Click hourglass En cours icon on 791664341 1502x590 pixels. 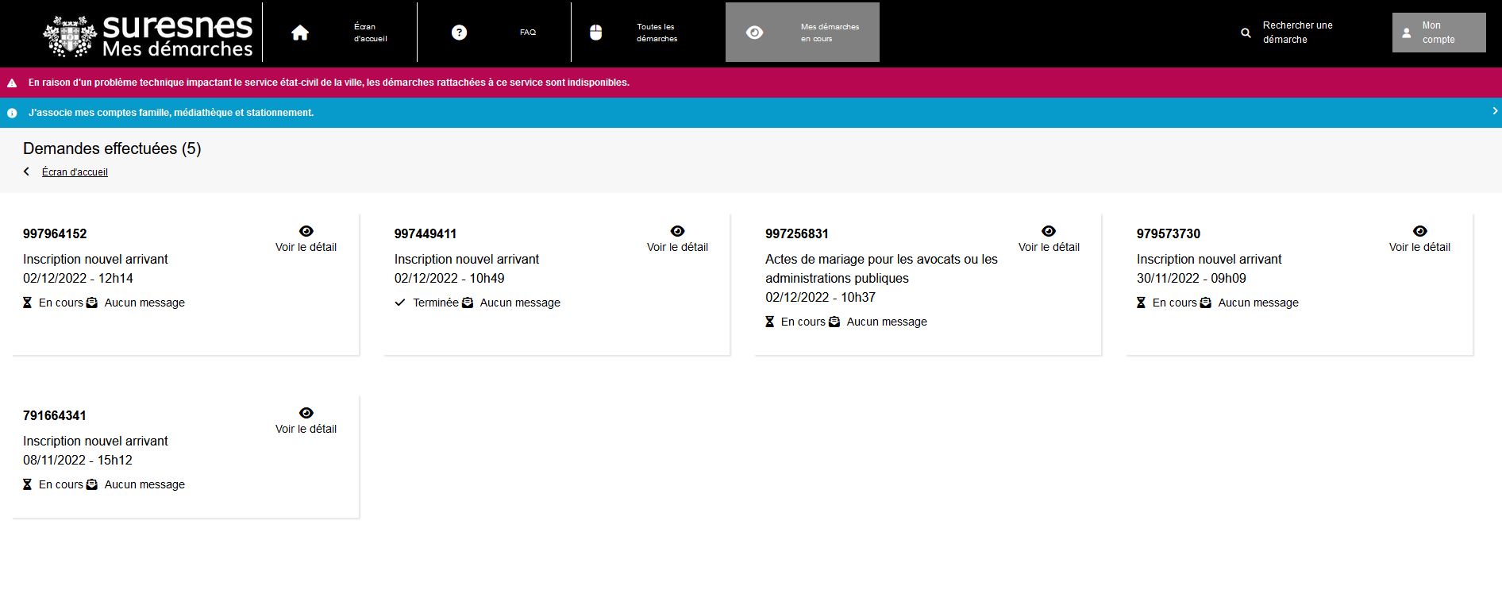coord(27,484)
